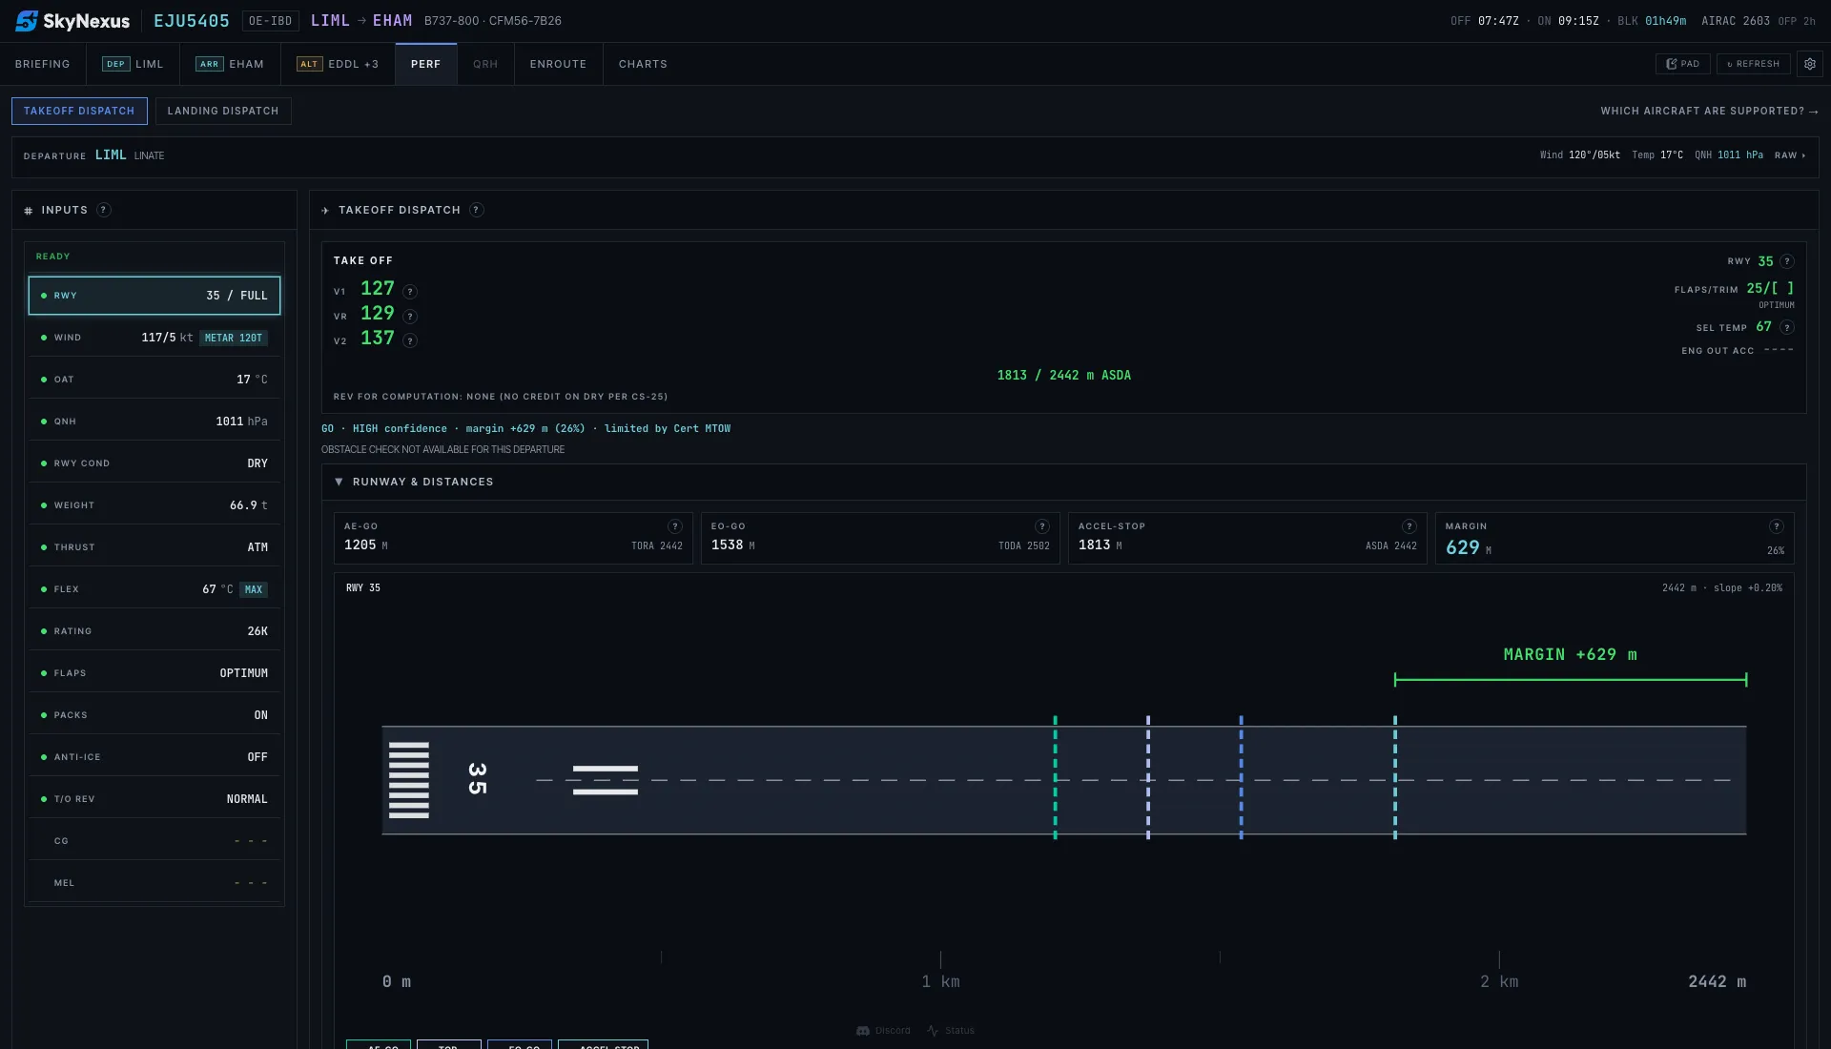Click the PAD button
The image size is (1831, 1049).
tap(1683, 64)
